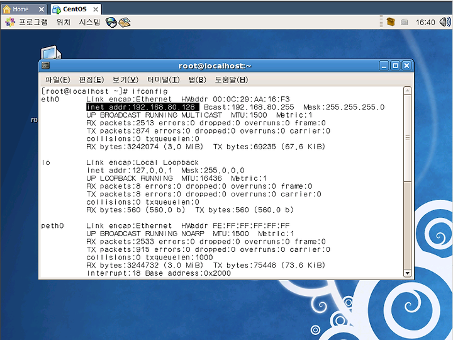
Task: Open the 편집(E) menu in terminal
Action: 91,80
